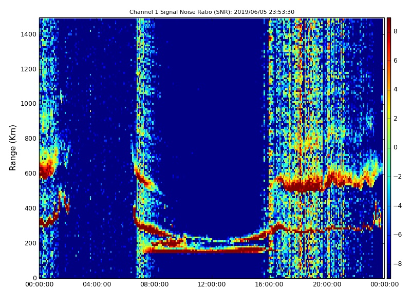
Task: Click the 'Range (Km)' y-axis label
Action: point(12,148)
